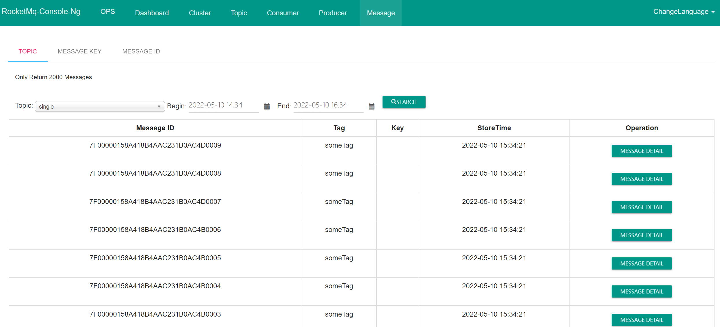View MESSAGE DETAIL for ID ending 4D0007

(641, 207)
